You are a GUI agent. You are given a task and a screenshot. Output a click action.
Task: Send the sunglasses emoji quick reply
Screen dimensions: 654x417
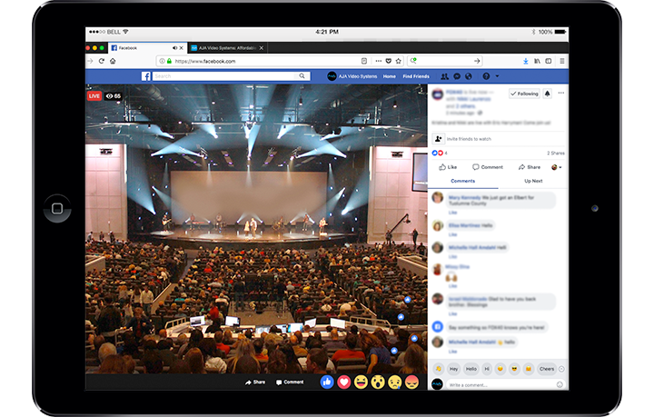click(514, 369)
